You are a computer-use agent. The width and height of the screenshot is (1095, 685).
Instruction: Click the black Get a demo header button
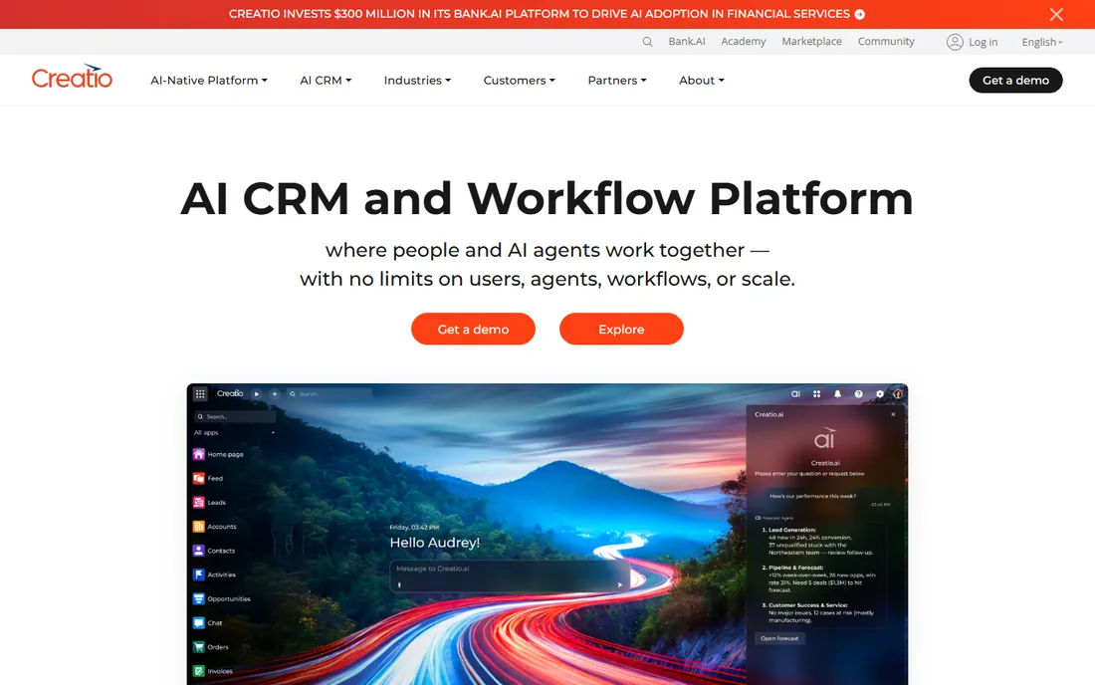[x=1015, y=81]
